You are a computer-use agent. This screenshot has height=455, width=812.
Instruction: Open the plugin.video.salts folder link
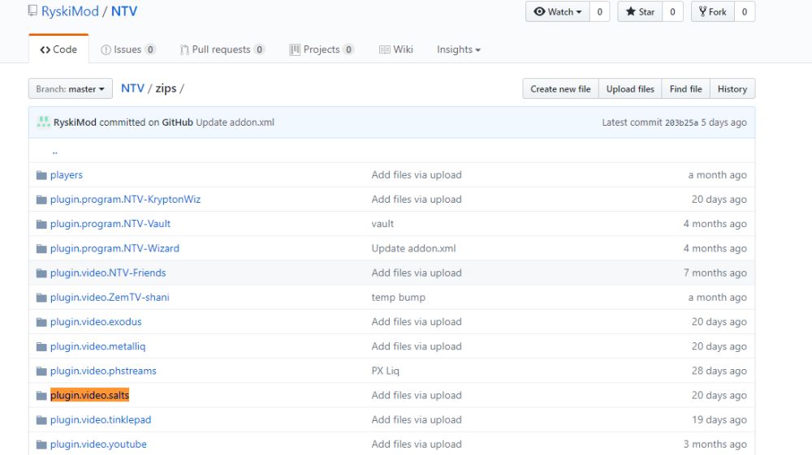pos(89,395)
